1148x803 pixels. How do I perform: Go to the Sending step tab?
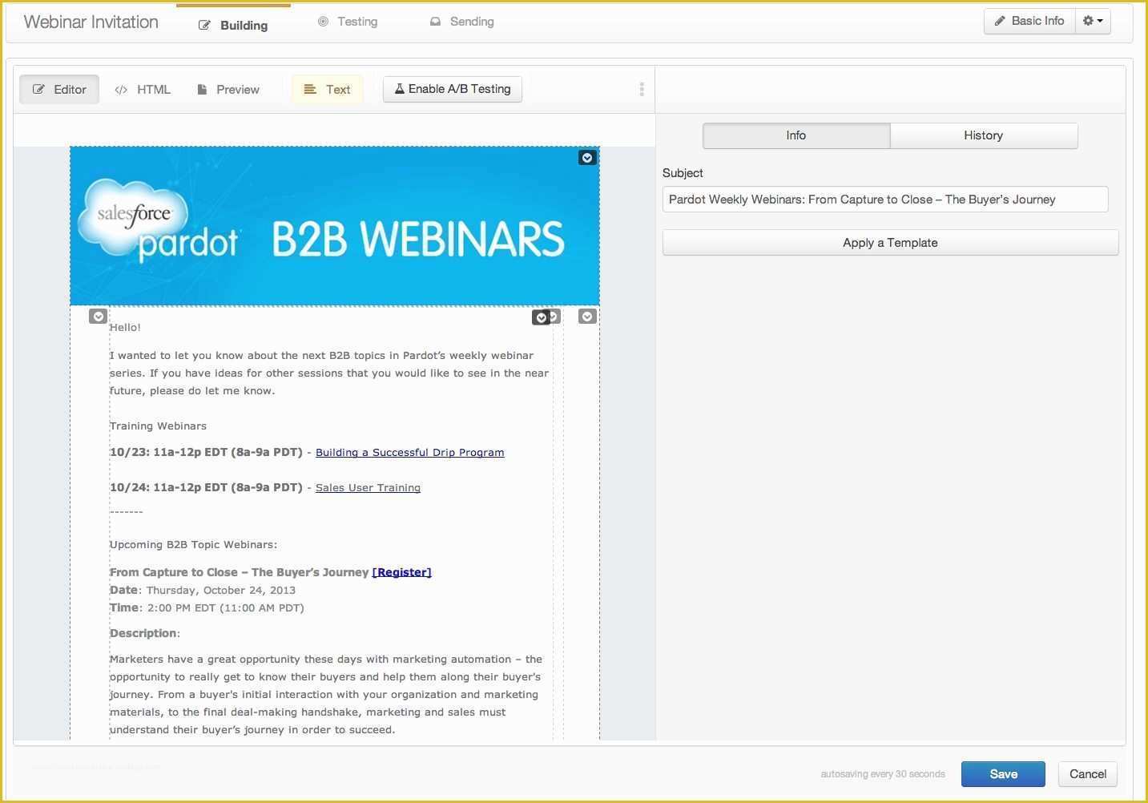(462, 22)
